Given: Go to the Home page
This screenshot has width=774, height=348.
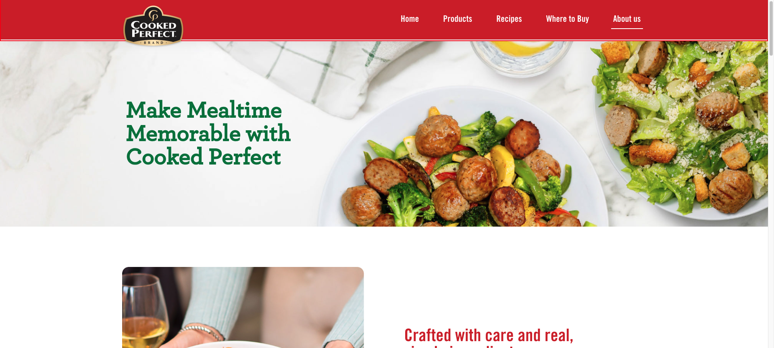Looking at the screenshot, I should pos(410,19).
